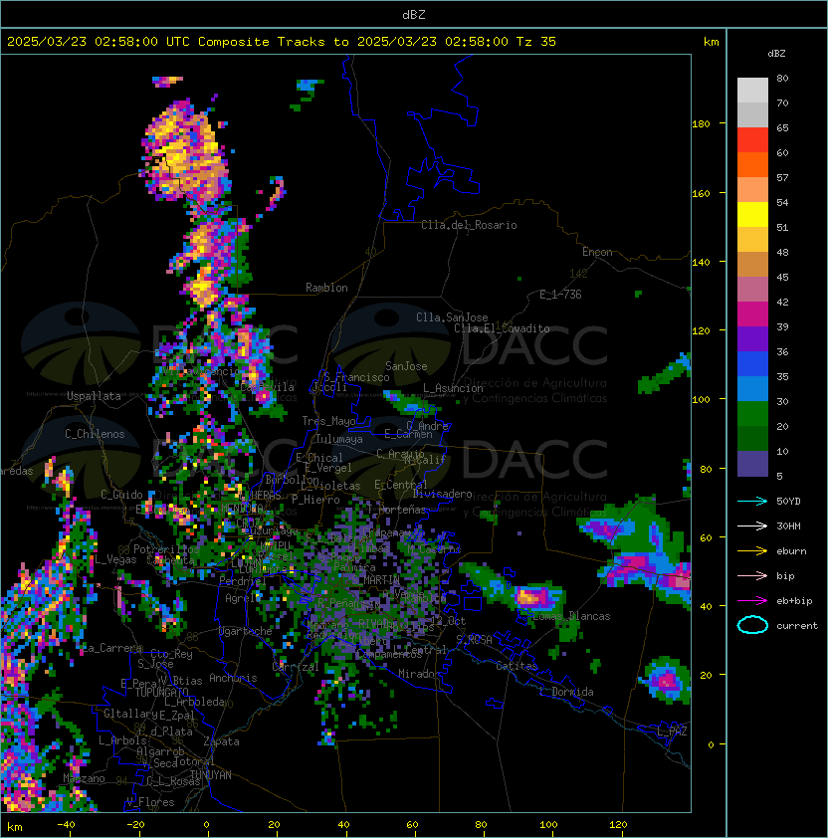Click the Tulumaya map label

point(339,439)
